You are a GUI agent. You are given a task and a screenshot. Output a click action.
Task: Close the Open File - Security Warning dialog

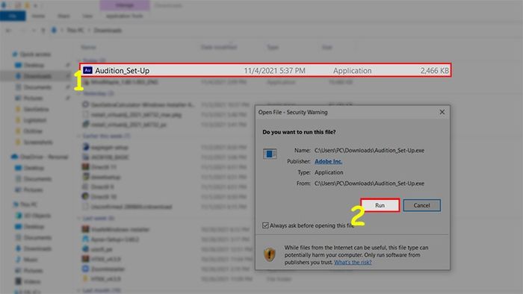pos(442,112)
